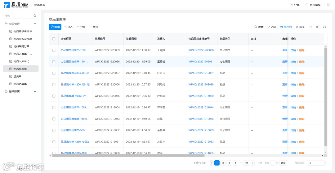Click 导出 export button
The width and height of the screenshot is (335, 173).
click(x=81, y=27)
